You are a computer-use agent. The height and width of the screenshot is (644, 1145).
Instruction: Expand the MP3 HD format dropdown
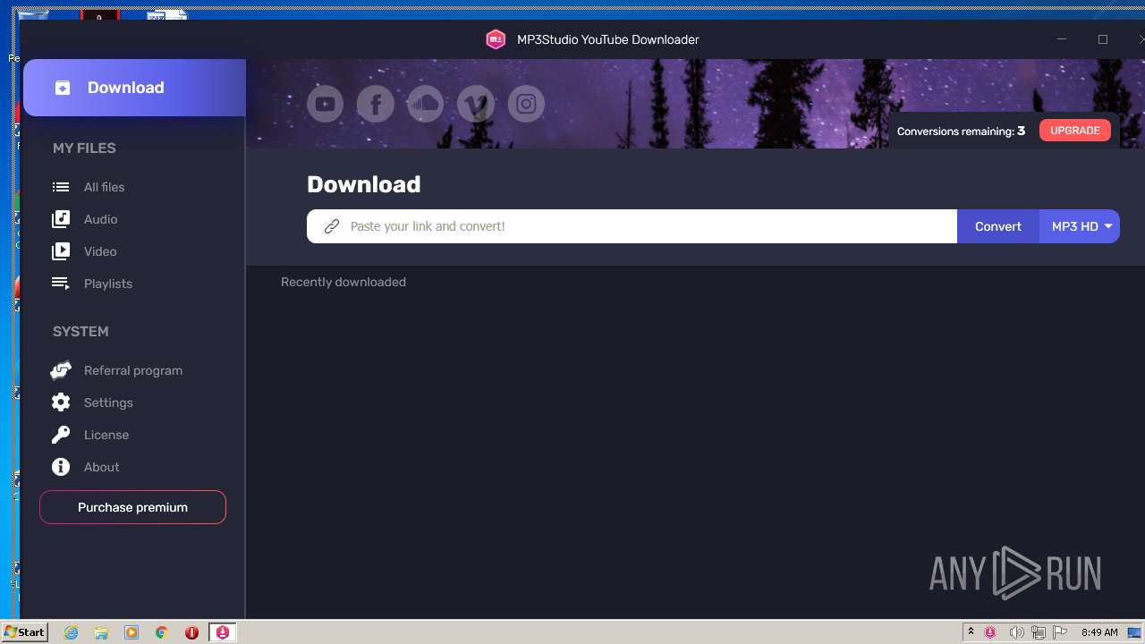pyautogui.click(x=1080, y=226)
